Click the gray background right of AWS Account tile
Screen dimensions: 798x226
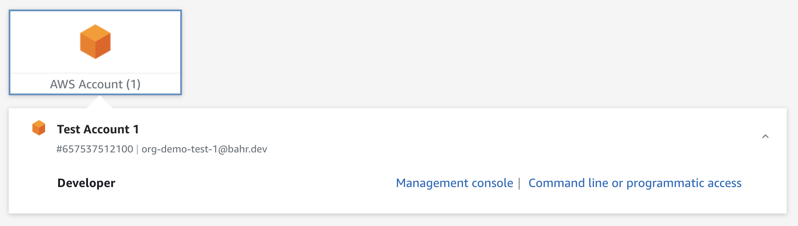point(477,52)
